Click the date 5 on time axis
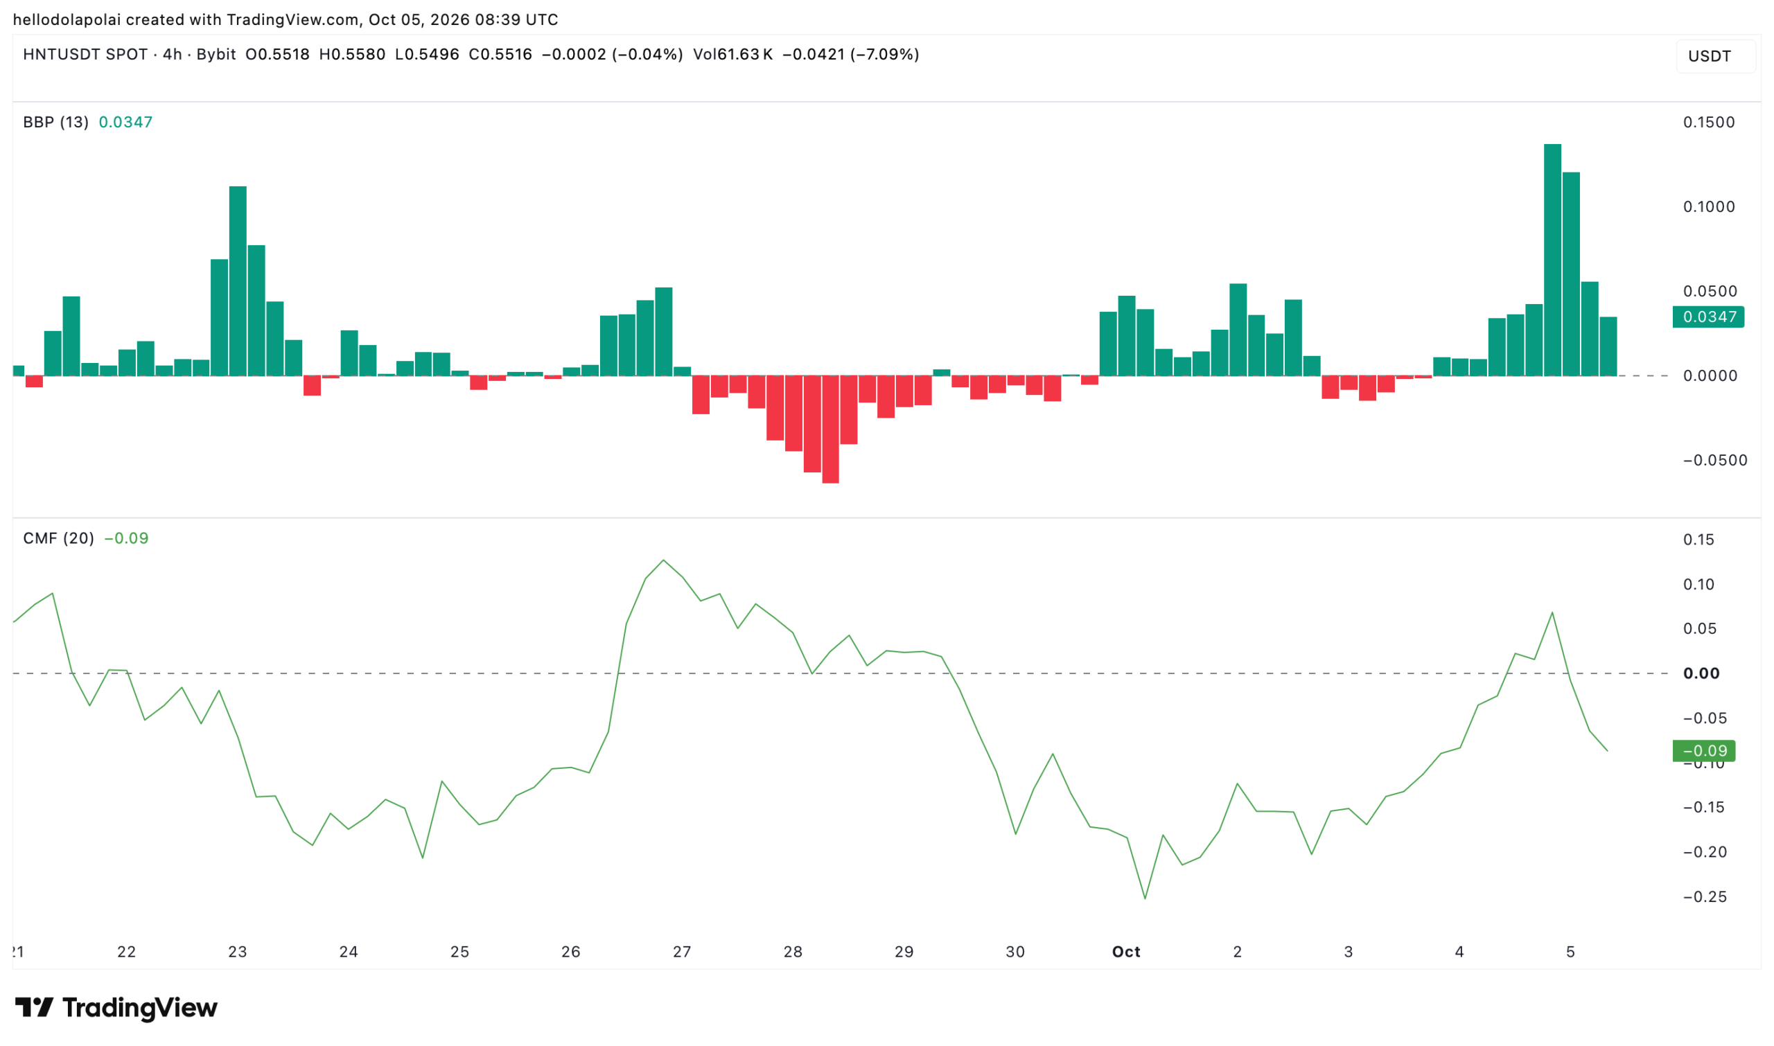The image size is (1774, 1046). click(1571, 952)
